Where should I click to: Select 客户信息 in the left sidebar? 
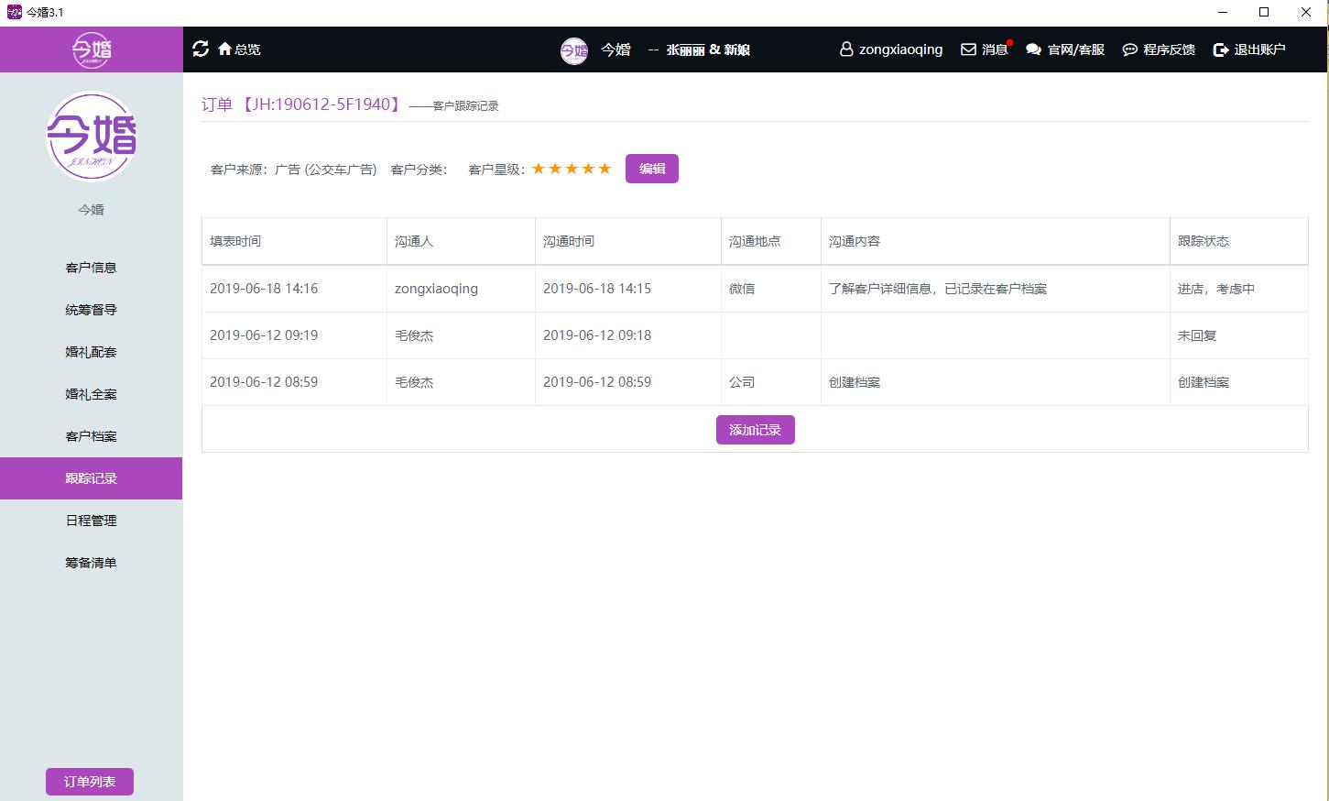[x=90, y=267]
